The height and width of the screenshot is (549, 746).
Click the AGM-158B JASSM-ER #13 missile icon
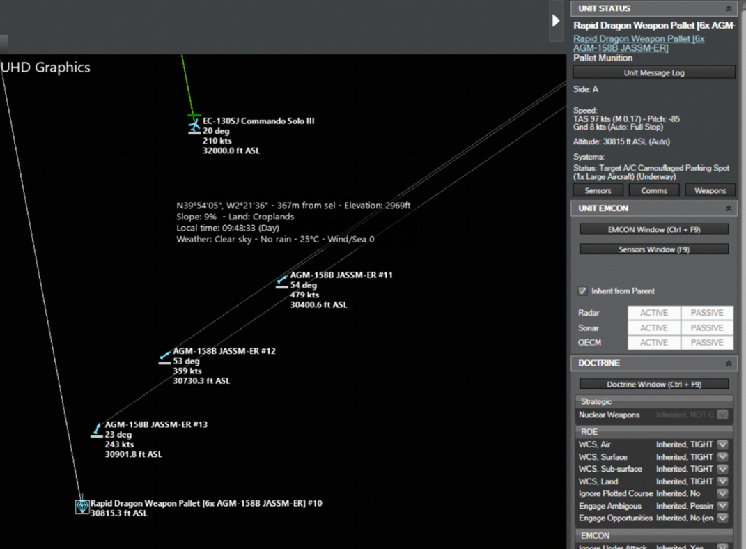pos(96,428)
